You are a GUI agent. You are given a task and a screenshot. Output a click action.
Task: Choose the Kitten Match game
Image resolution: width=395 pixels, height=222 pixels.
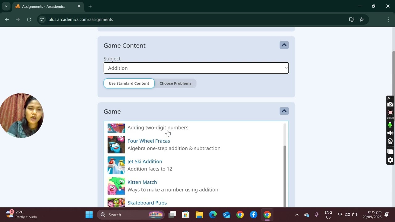142,182
